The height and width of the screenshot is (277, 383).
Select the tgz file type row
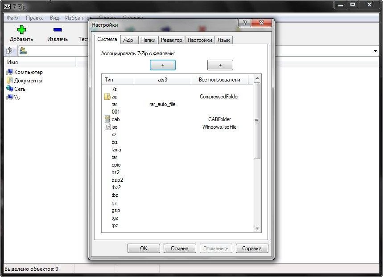coord(178,218)
